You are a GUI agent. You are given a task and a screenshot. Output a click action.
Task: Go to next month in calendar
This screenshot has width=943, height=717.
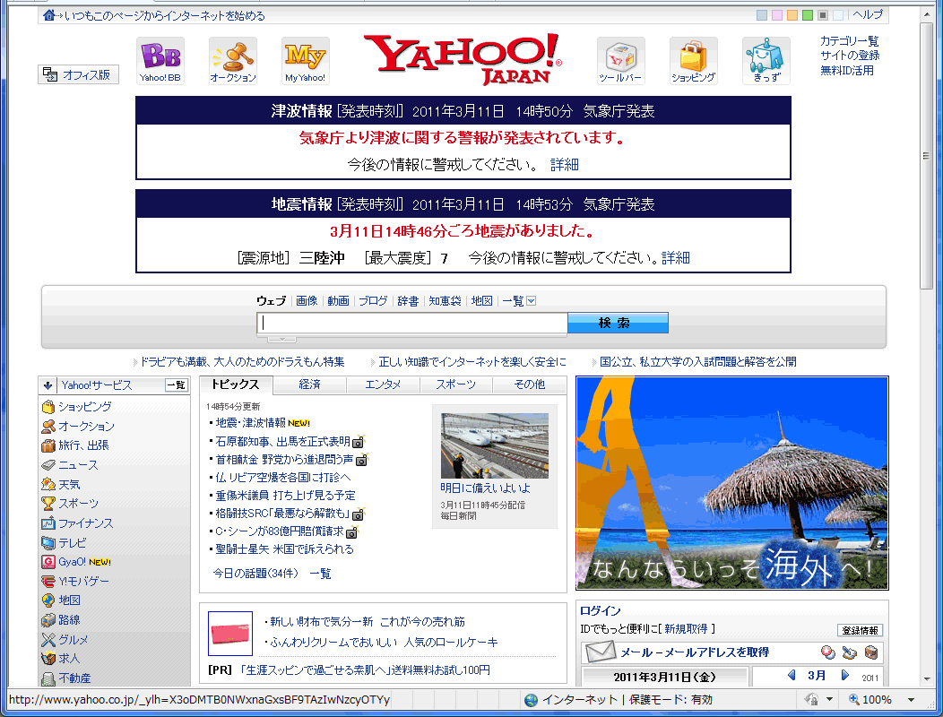point(845,676)
